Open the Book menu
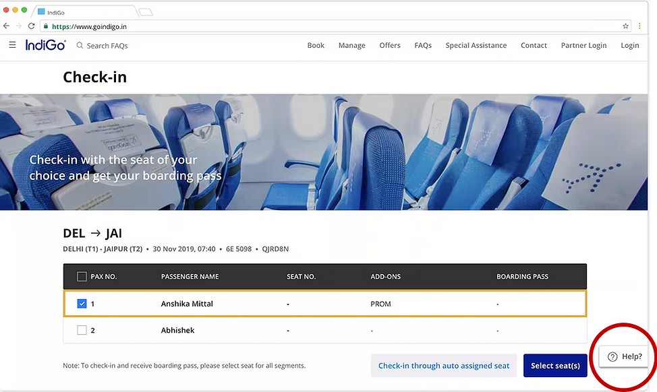 point(316,45)
